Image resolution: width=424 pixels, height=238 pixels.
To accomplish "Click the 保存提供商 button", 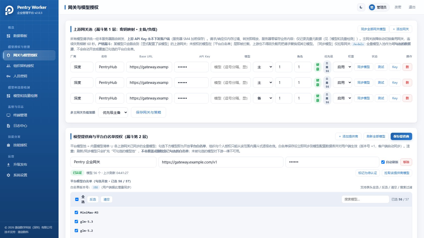I will click(x=401, y=137).
